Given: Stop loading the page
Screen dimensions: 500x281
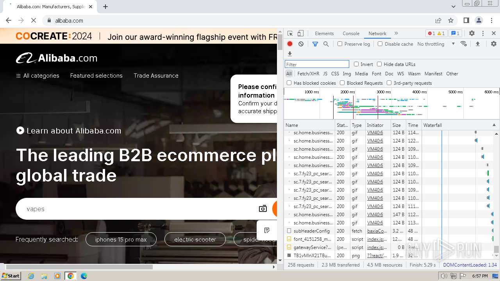Looking at the screenshot, I should (x=33, y=20).
